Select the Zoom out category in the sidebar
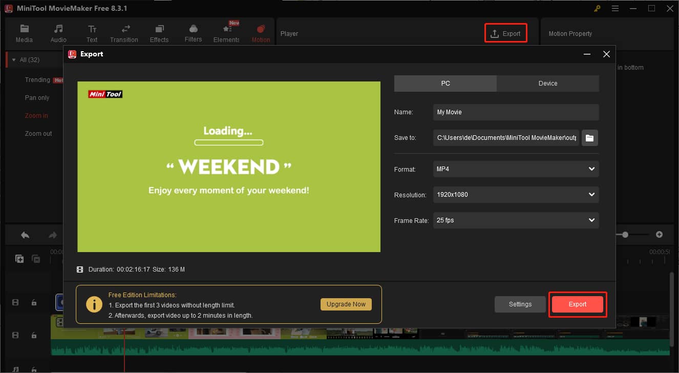The image size is (679, 373). [x=38, y=133]
